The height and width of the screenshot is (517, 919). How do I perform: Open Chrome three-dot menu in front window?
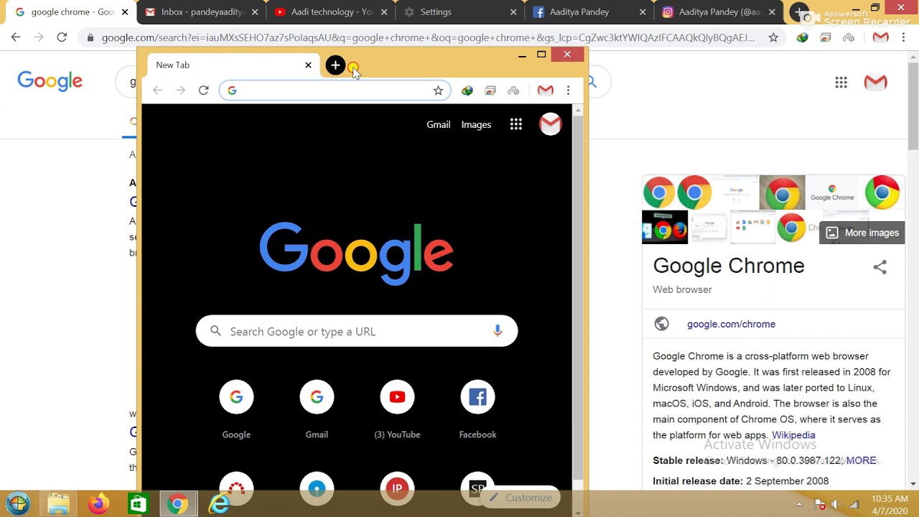(568, 90)
